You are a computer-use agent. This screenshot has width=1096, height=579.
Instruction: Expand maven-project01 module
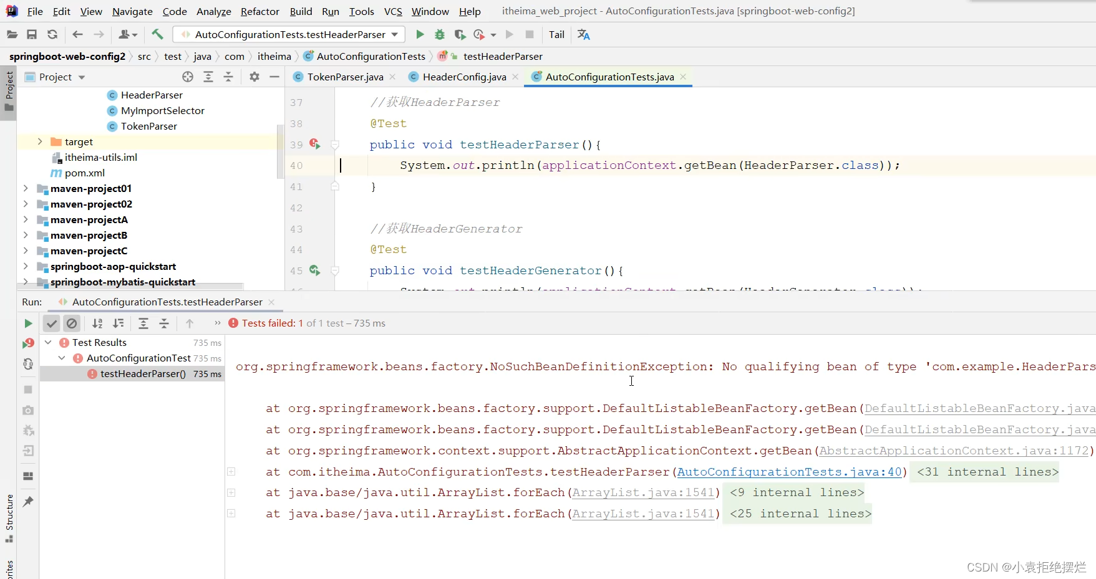(26, 188)
